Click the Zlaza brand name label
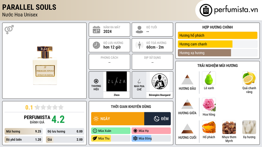 click(x=117, y=95)
